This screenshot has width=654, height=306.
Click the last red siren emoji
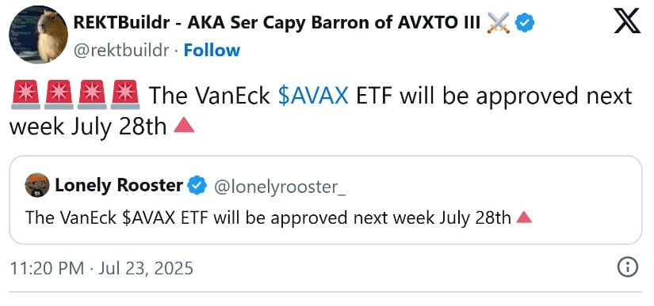pos(125,95)
